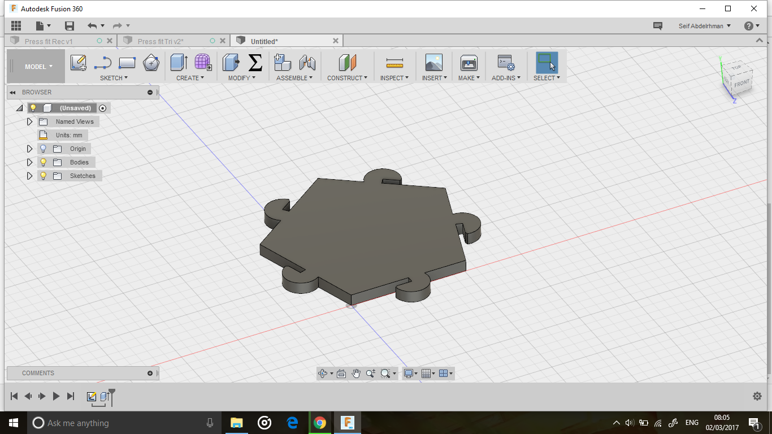Collapse the BROWSER panel arrows
The image size is (772, 434).
pos(12,92)
